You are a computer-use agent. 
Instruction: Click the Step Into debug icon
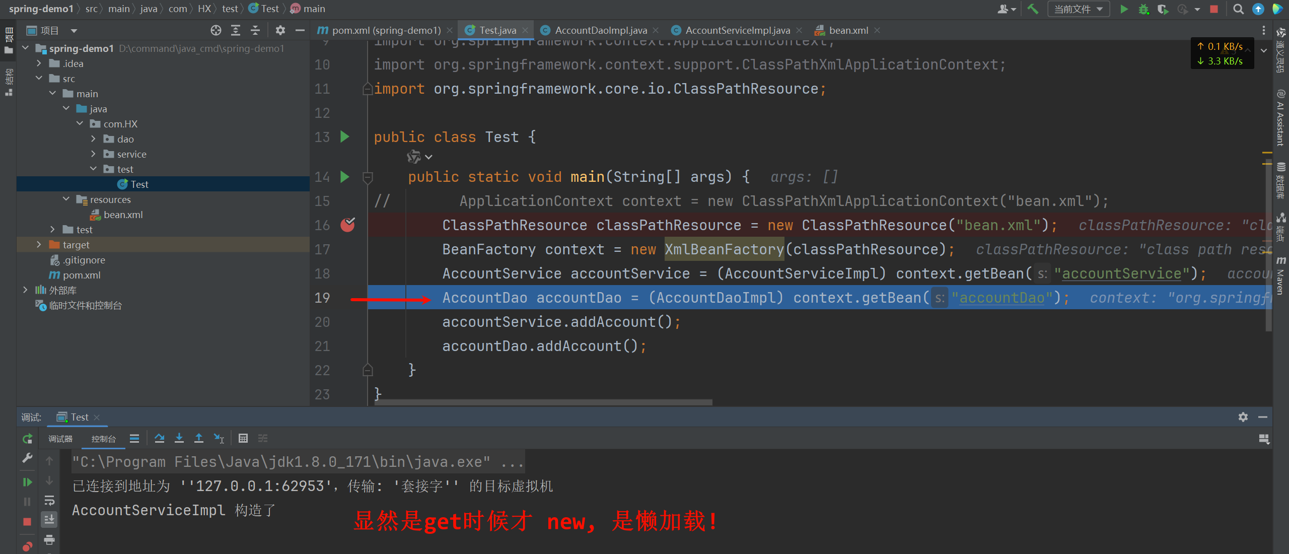[x=179, y=438]
